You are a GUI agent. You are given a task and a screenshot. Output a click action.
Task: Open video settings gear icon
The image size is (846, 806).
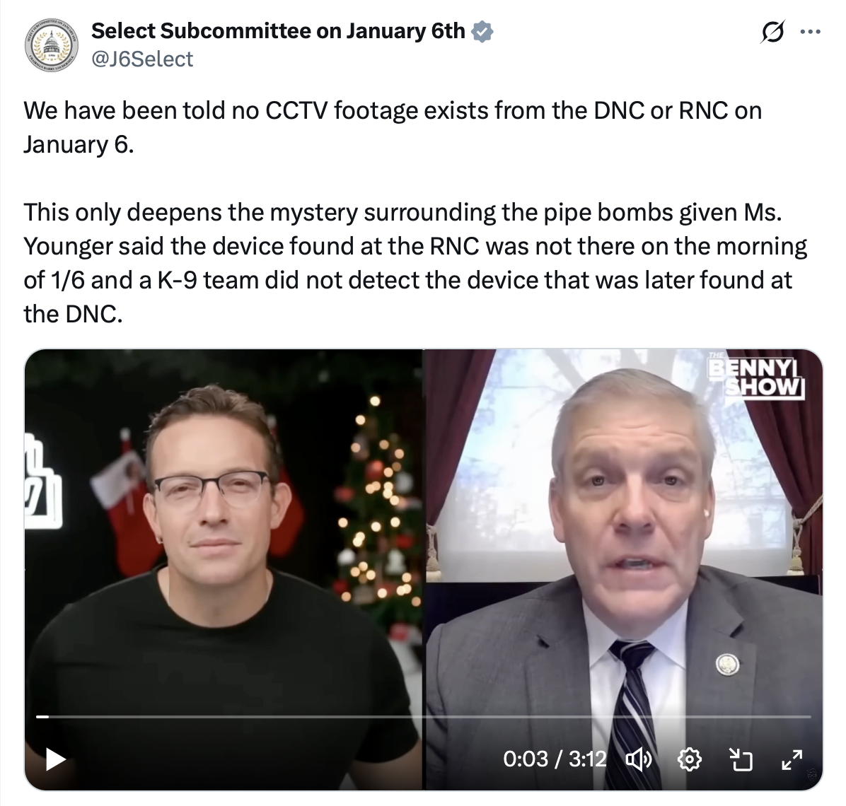(x=690, y=759)
